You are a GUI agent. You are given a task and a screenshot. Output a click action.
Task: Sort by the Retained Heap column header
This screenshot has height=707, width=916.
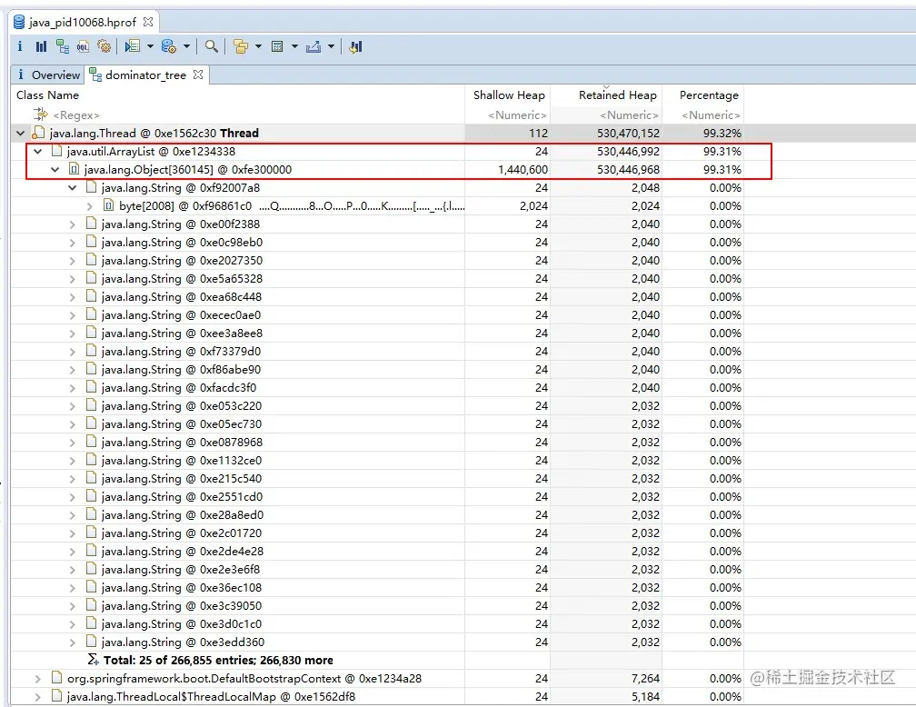606,95
